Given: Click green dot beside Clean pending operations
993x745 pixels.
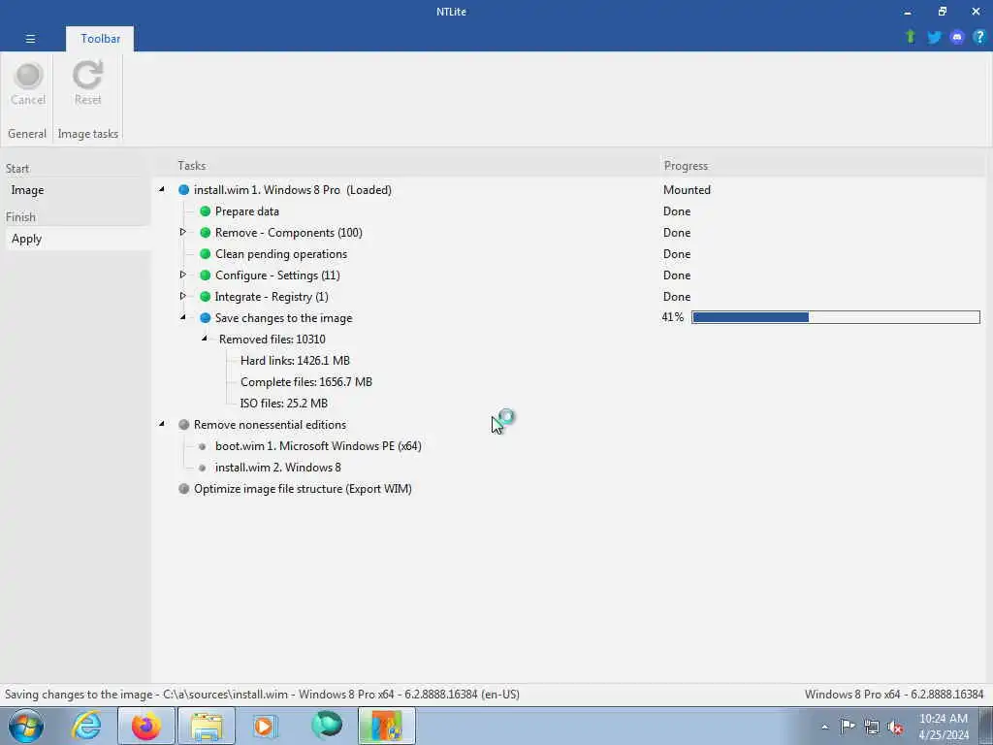Looking at the screenshot, I should [x=206, y=254].
